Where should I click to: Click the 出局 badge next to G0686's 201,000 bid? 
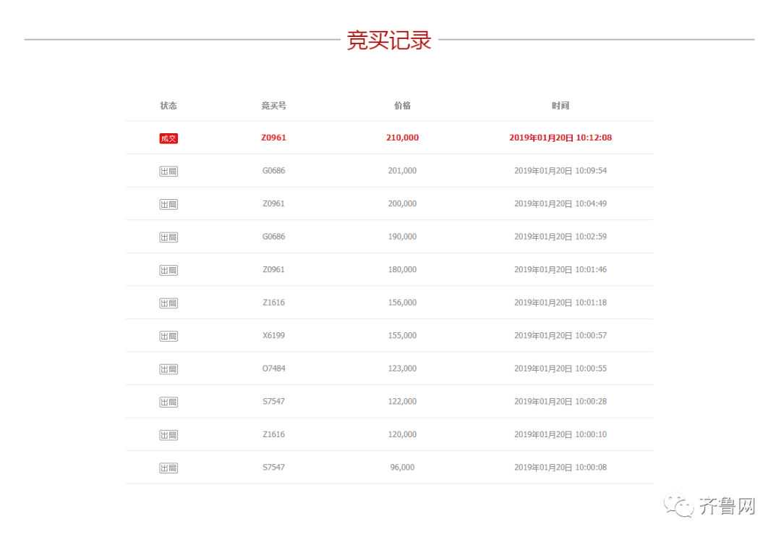tap(168, 171)
